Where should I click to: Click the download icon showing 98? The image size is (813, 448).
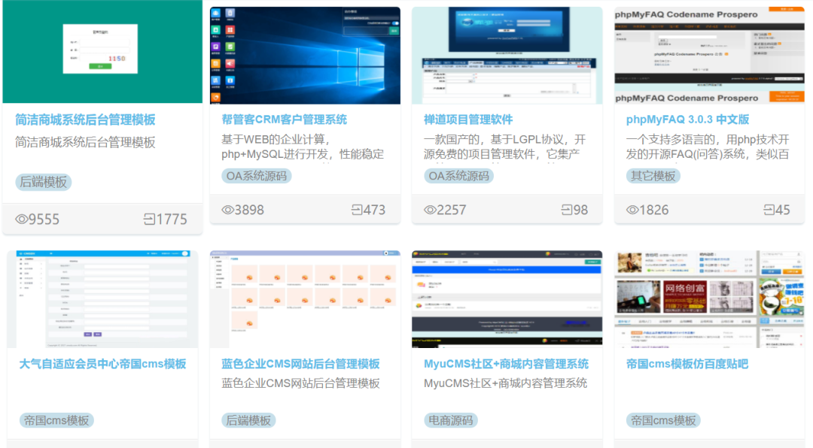tap(567, 210)
